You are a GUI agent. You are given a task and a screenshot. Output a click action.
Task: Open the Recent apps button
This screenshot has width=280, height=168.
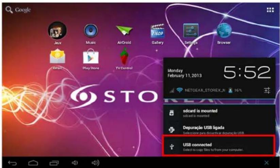(x=54, y=163)
